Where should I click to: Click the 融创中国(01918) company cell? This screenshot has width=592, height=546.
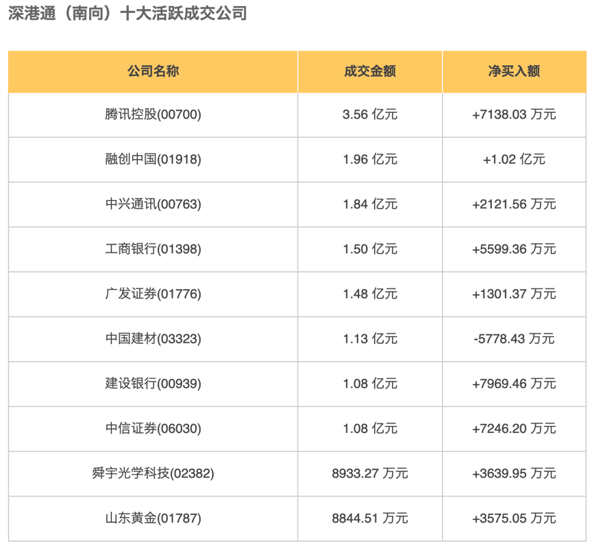[x=153, y=160]
